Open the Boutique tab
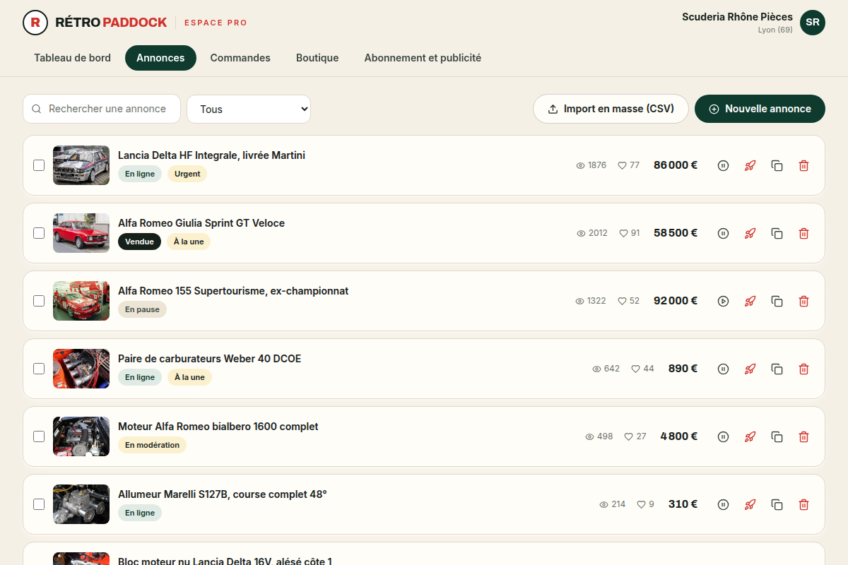The image size is (848, 565). [317, 58]
